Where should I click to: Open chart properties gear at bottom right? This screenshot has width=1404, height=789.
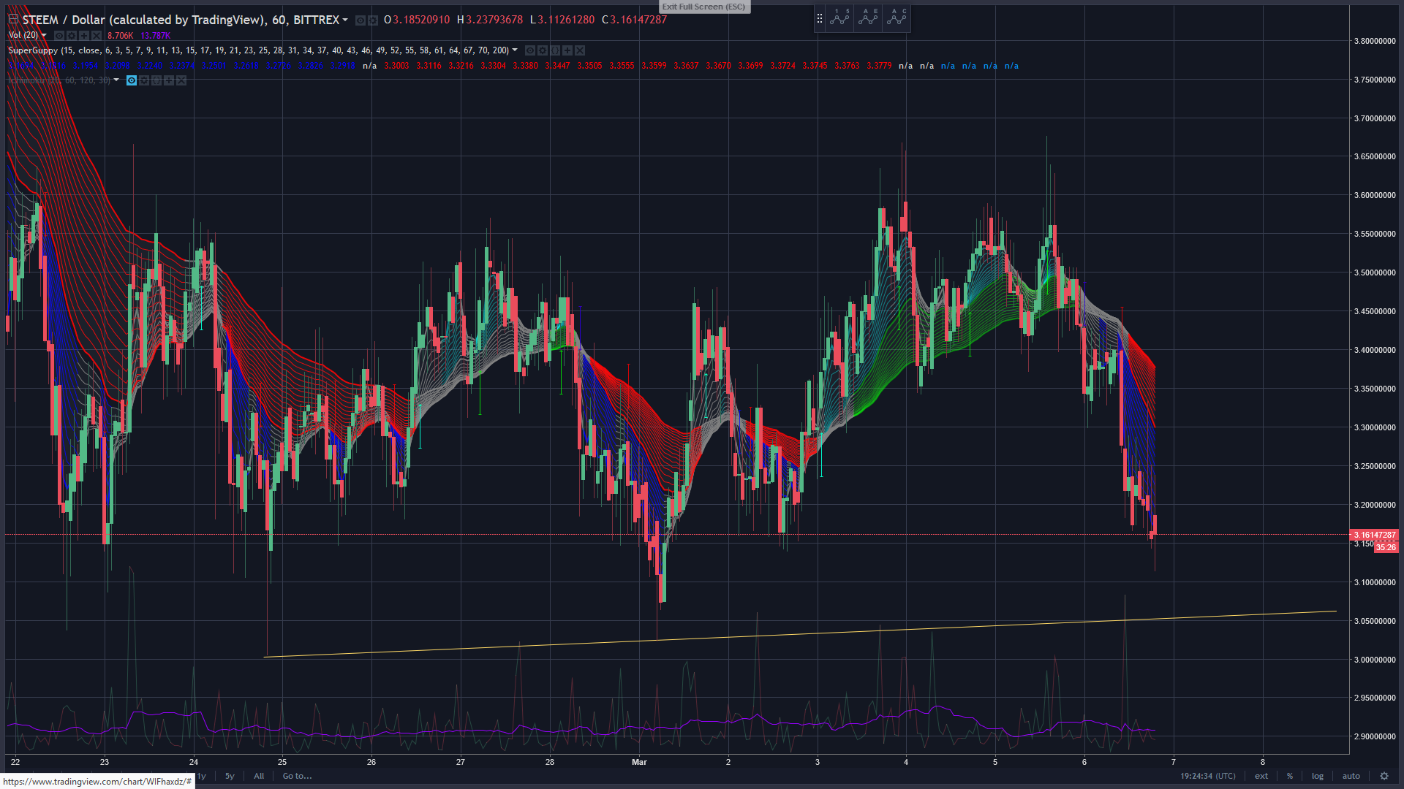(x=1384, y=776)
